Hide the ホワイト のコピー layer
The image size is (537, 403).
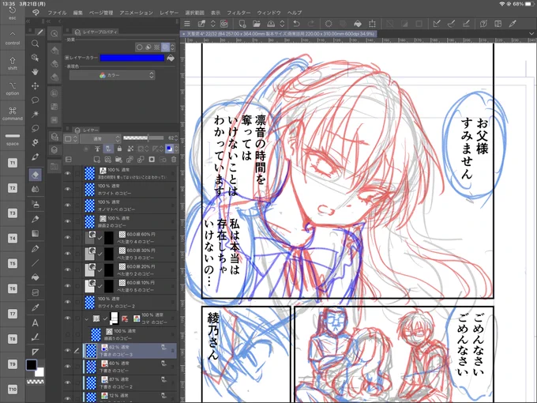click(68, 190)
